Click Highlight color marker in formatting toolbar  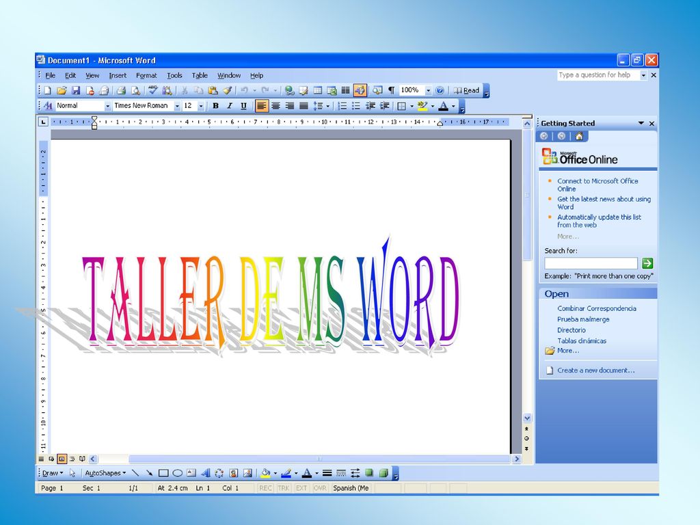[x=422, y=106]
